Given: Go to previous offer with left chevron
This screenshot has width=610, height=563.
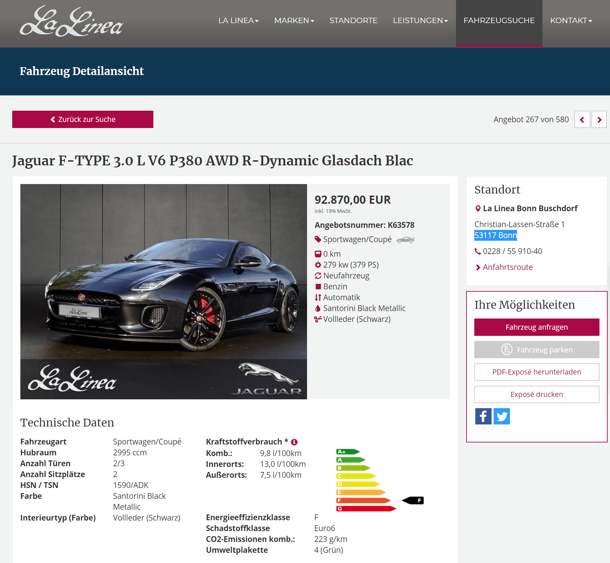Looking at the screenshot, I should pyautogui.click(x=582, y=120).
